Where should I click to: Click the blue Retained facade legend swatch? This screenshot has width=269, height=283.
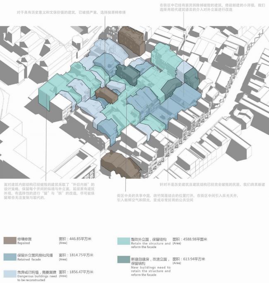click(x=10, y=257)
